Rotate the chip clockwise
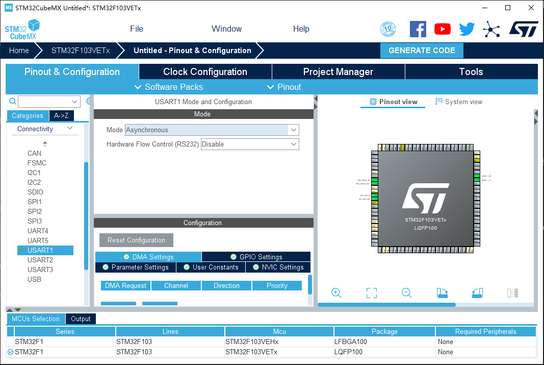Screen dimensions: 544x365 coord(442,293)
